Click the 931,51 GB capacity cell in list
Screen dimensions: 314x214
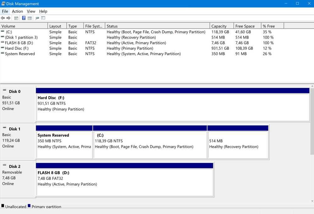pos(220,48)
